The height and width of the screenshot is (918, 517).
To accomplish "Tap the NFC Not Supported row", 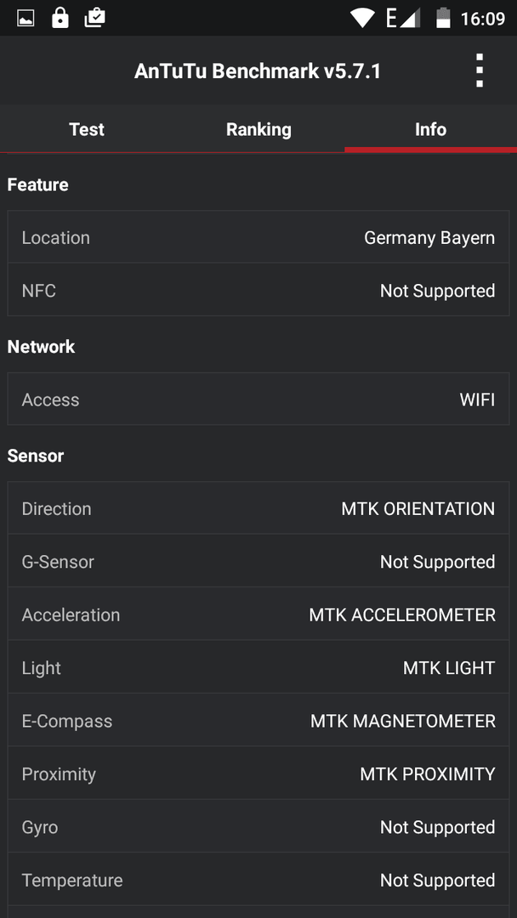I will coord(258,290).
